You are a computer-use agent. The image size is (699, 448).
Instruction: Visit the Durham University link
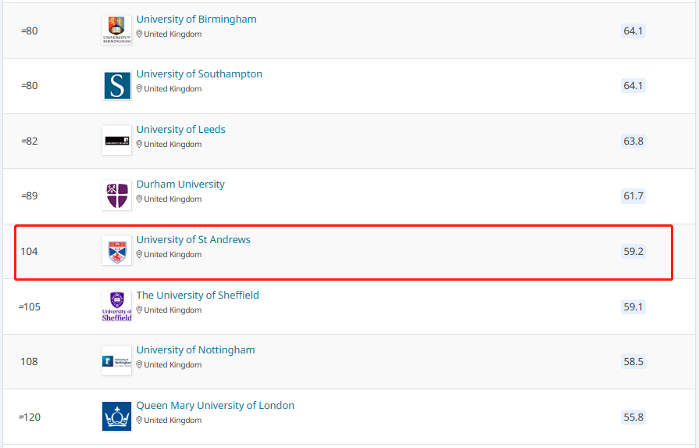point(180,185)
